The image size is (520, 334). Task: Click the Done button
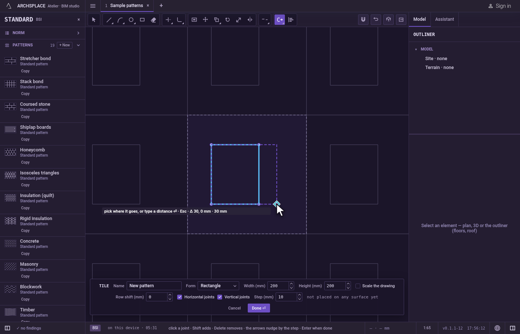[x=259, y=308]
